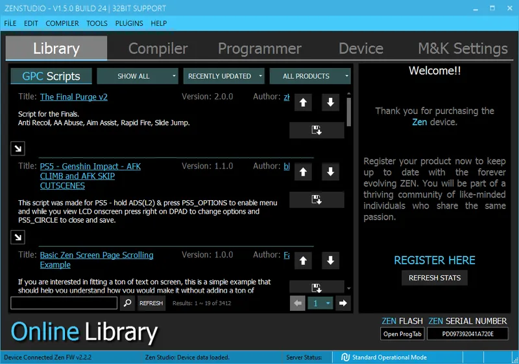The width and height of the screenshot is (519, 364).
Task: Click the expand arrow icon below the Genshin Impact description
Action: point(18,237)
